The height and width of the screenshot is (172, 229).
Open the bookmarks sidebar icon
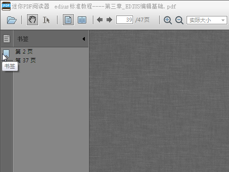click(x=6, y=54)
